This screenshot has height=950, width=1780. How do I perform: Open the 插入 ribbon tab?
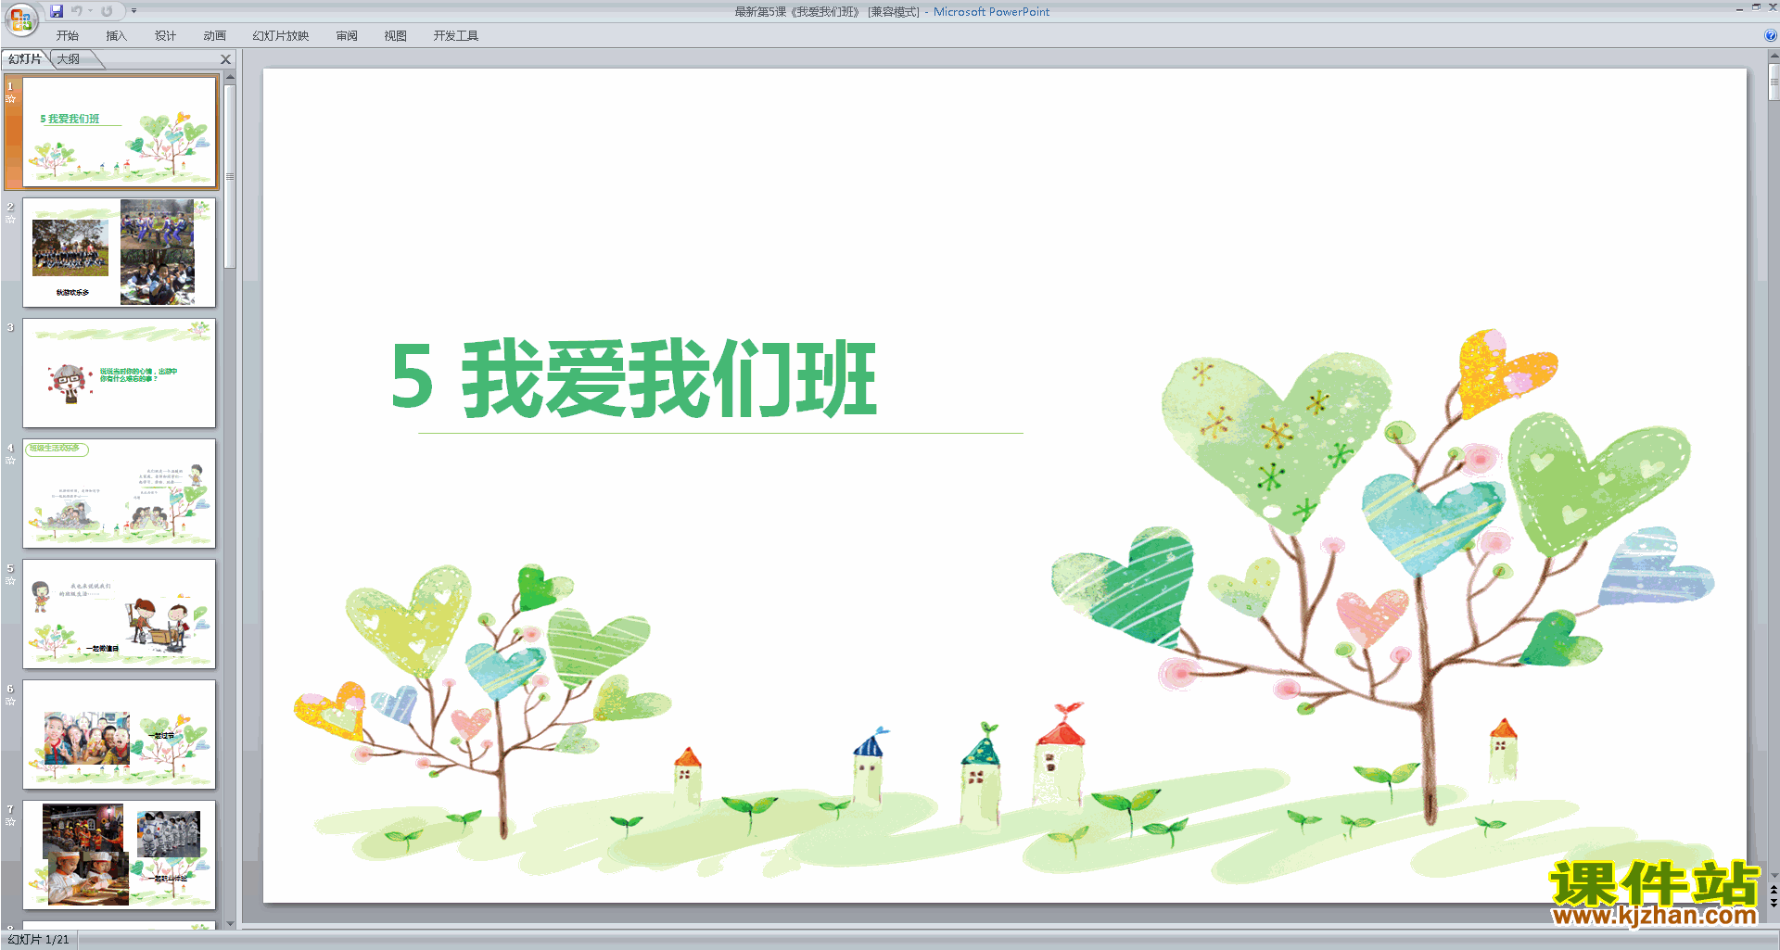(x=116, y=36)
